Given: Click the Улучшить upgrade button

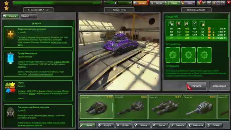Looking at the screenshot, I should coord(196,86).
